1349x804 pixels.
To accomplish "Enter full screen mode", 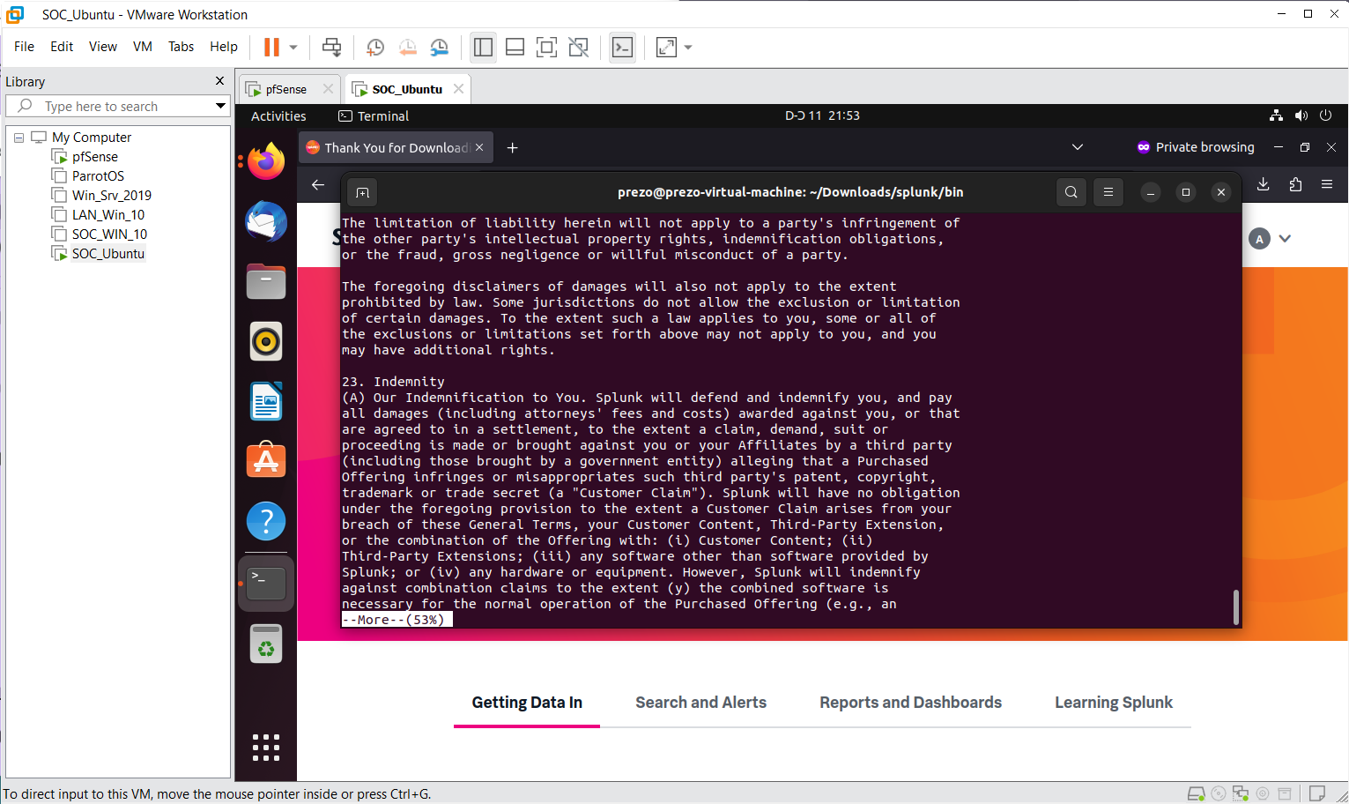I will coord(546,48).
